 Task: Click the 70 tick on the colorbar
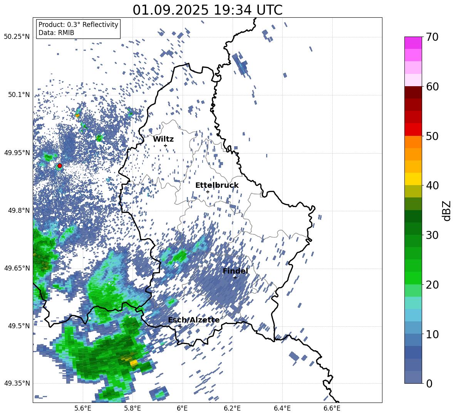tap(432, 37)
